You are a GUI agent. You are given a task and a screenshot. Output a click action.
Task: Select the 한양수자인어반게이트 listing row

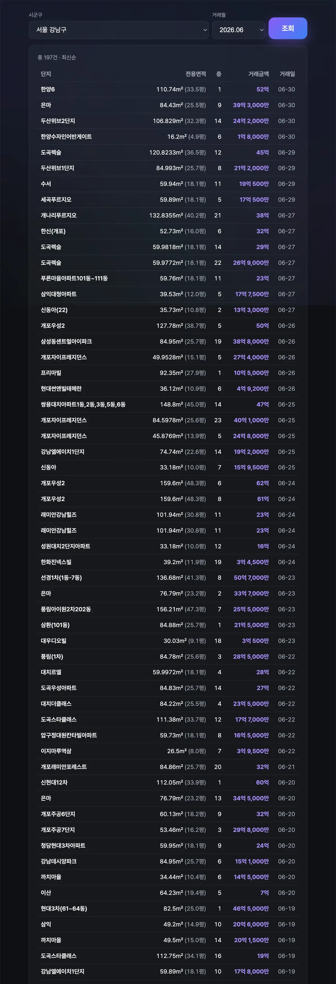pos(168,137)
